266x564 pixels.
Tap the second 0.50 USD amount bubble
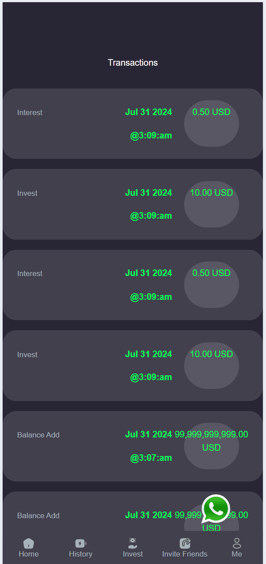click(x=211, y=285)
